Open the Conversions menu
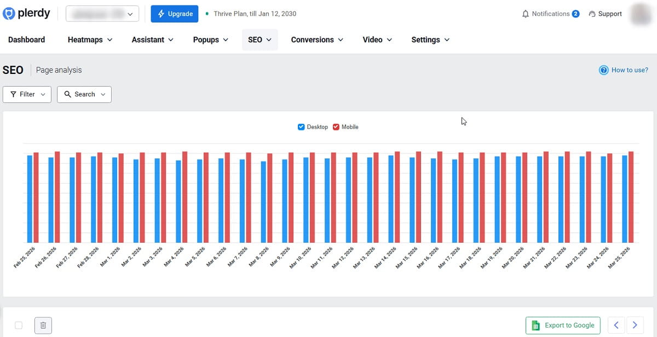This screenshot has height=337, width=657. 317,39
